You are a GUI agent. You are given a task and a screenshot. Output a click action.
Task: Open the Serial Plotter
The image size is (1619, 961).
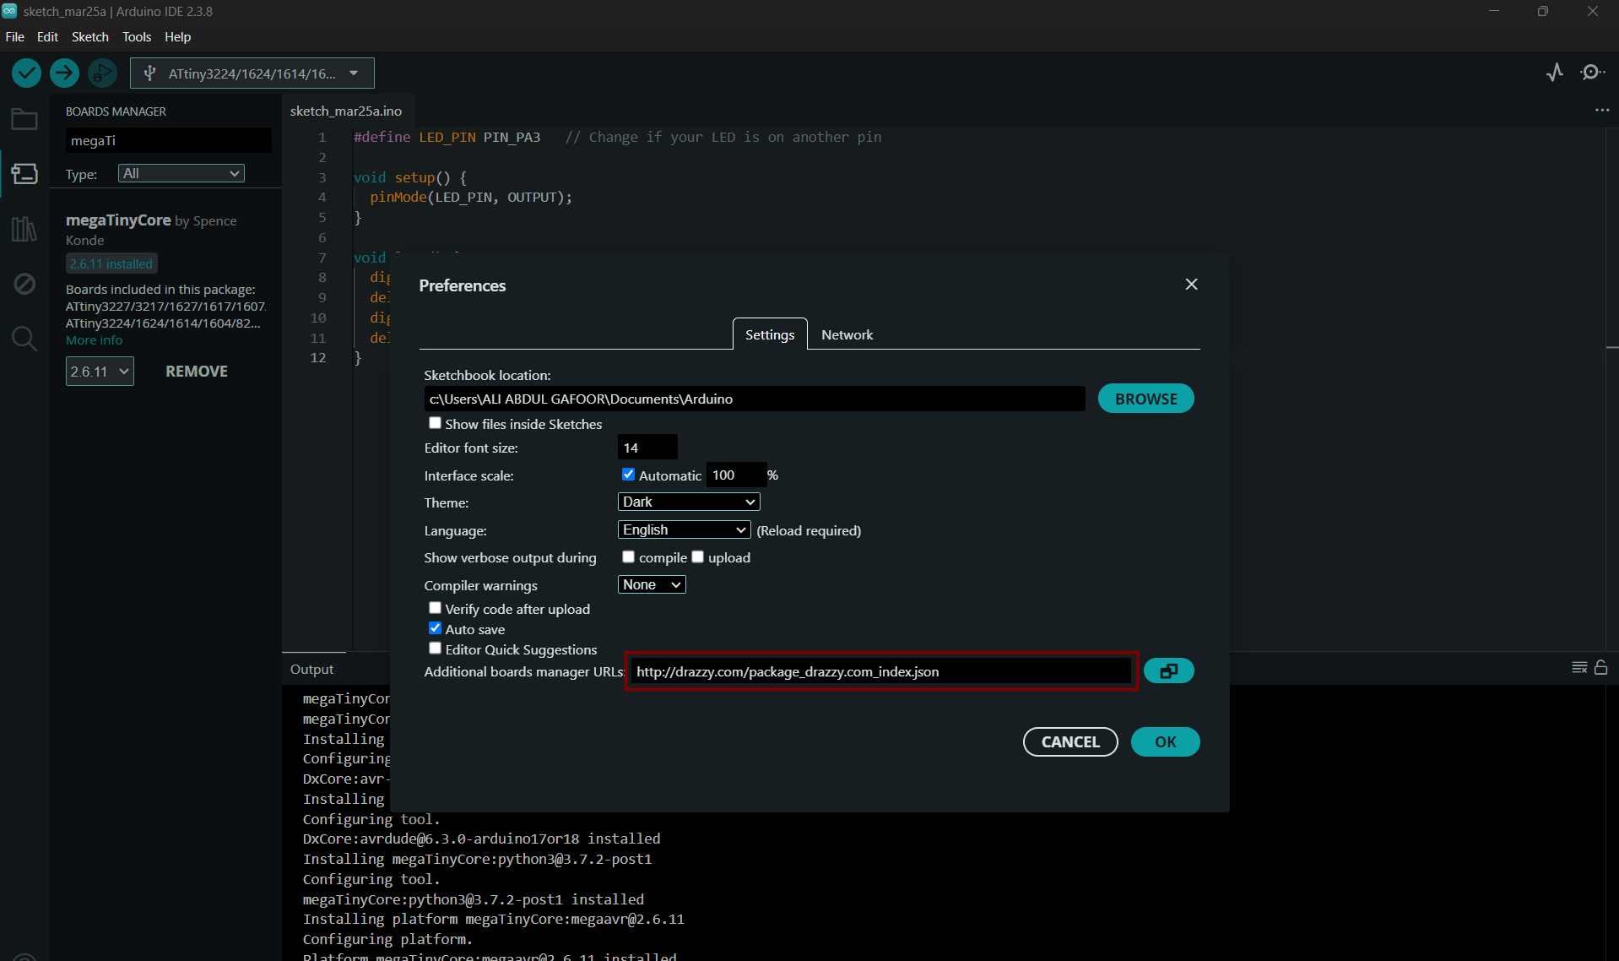click(1555, 73)
